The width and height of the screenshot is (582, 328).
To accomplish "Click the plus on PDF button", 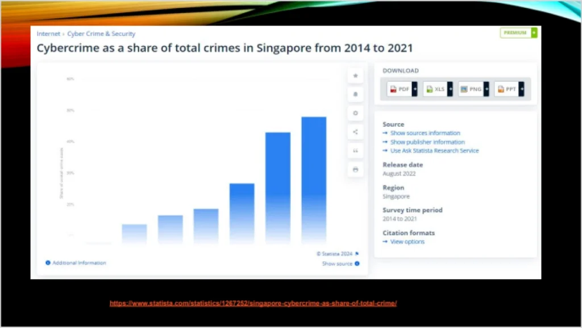I will tap(415, 89).
